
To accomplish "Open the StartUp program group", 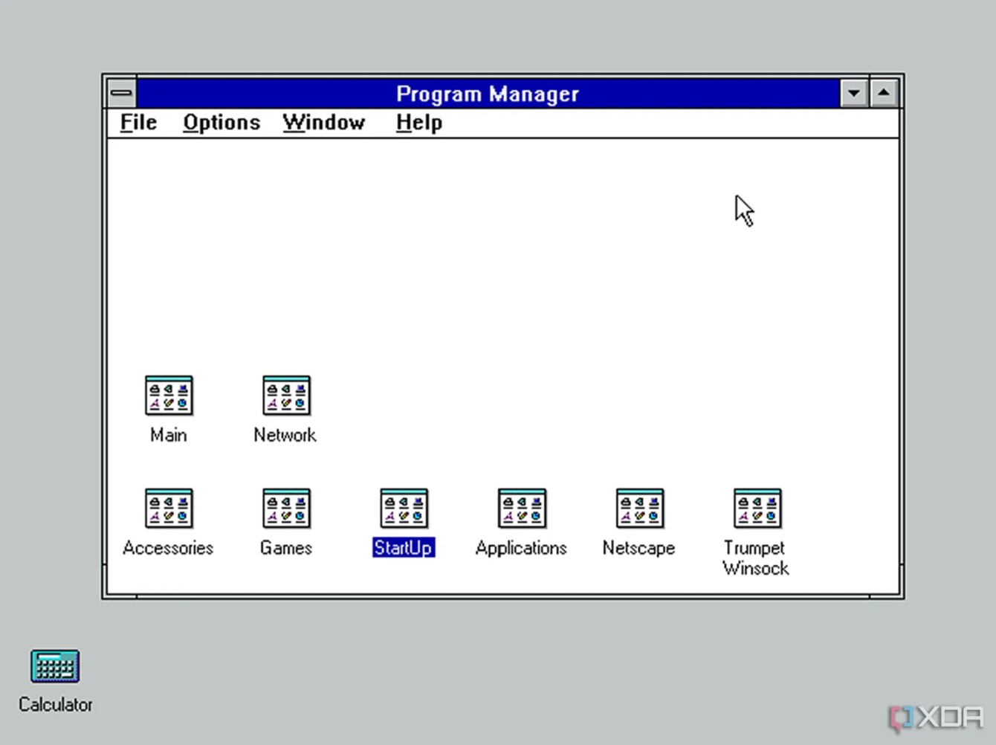I will point(404,508).
